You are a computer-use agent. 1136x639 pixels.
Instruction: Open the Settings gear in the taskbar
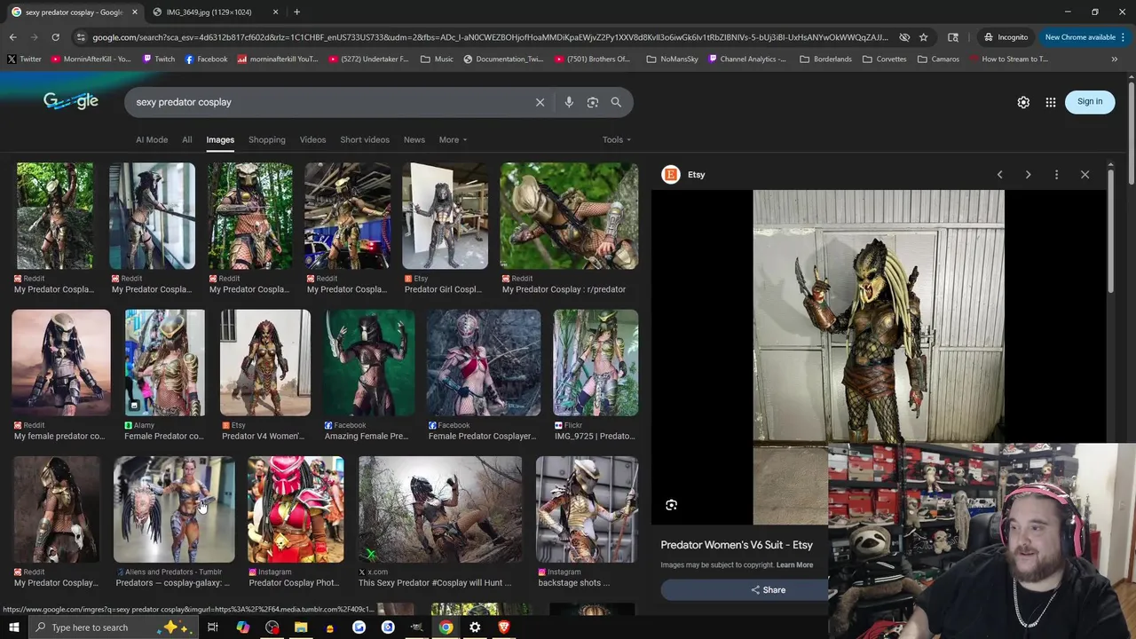[x=475, y=627]
